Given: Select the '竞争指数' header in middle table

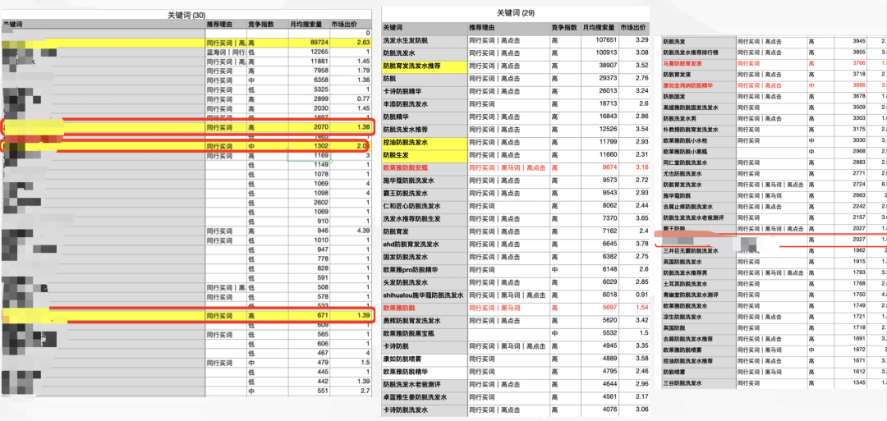Looking at the screenshot, I should pyautogui.click(x=564, y=28).
